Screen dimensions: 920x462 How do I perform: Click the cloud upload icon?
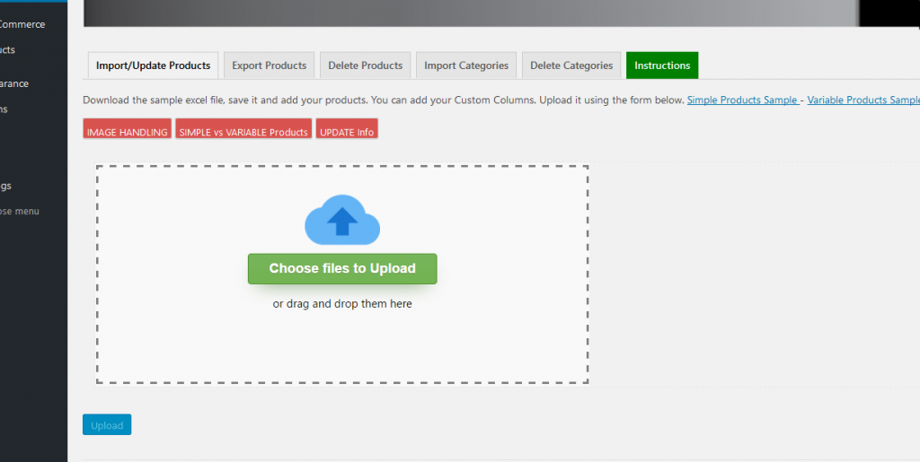pos(342,220)
